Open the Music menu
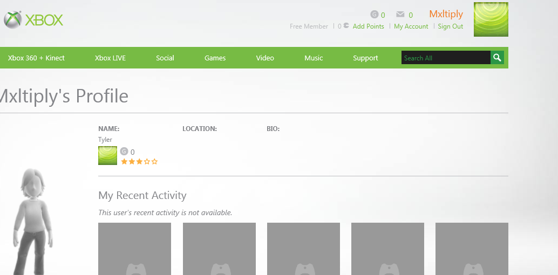This screenshot has width=558, height=275. tap(314, 58)
